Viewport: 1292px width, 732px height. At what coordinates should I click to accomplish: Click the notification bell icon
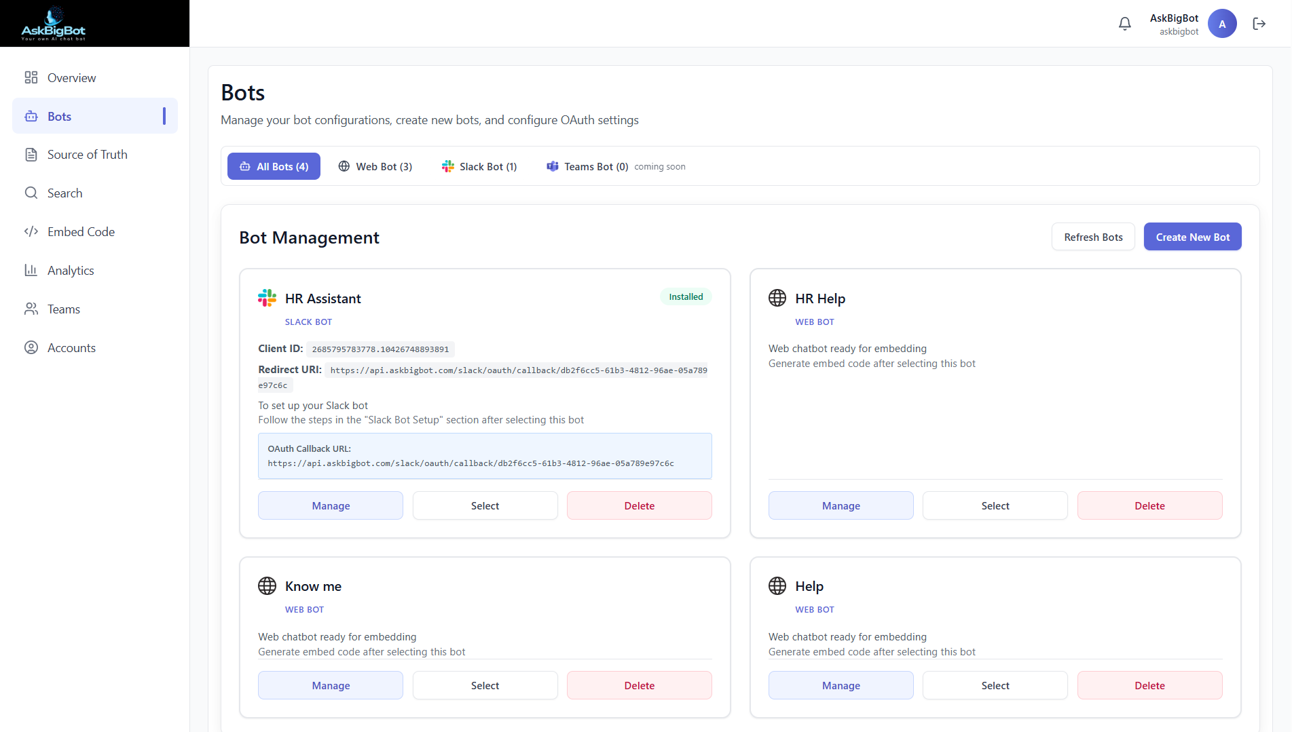1124,23
